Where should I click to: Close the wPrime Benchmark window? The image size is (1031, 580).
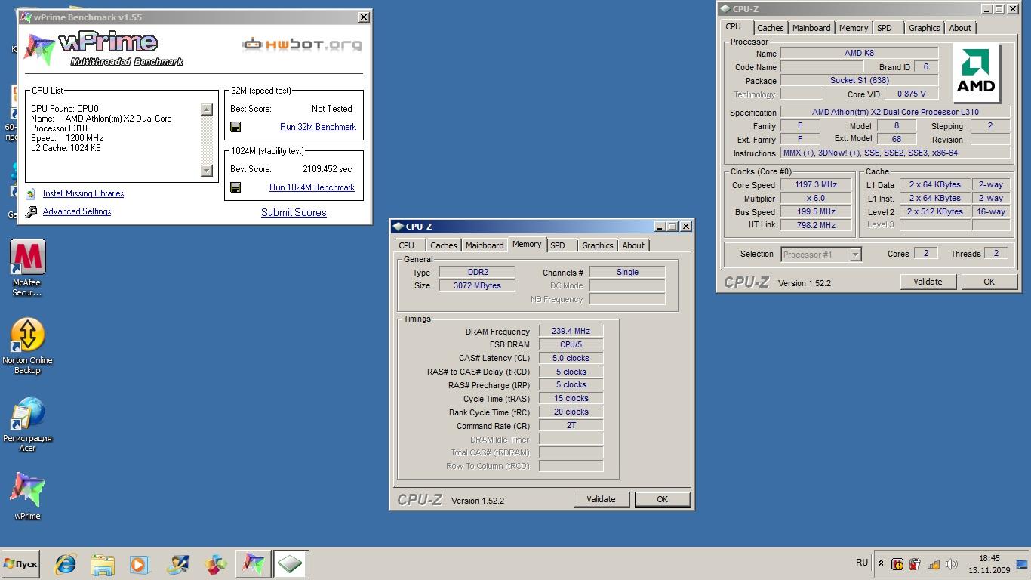(x=363, y=17)
